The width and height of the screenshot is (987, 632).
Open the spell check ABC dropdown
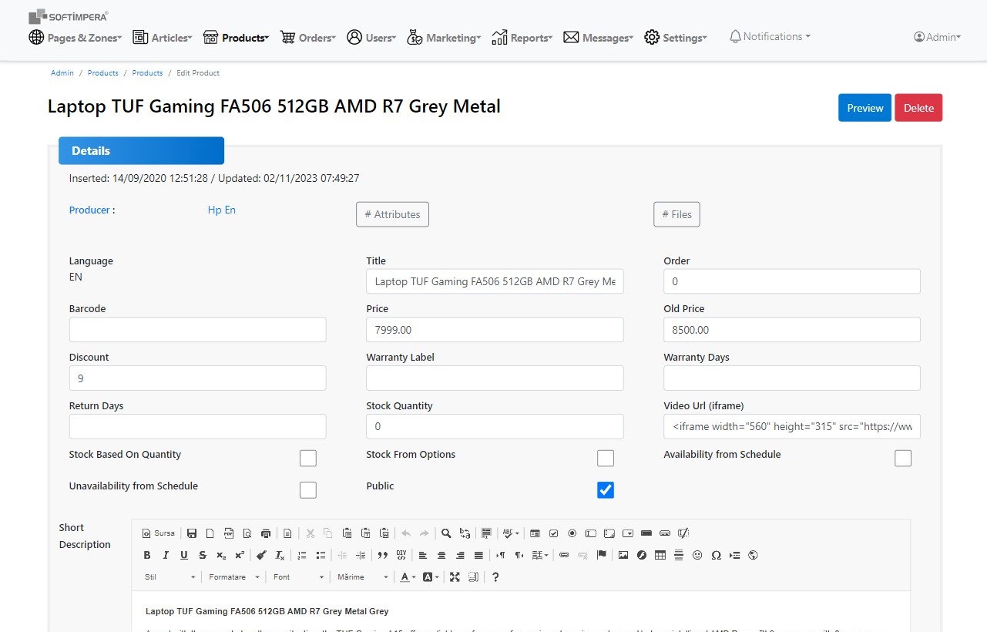coord(510,533)
